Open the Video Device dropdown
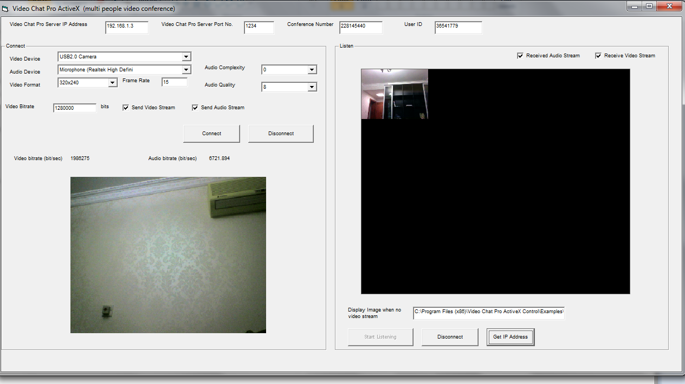 pyautogui.click(x=186, y=57)
